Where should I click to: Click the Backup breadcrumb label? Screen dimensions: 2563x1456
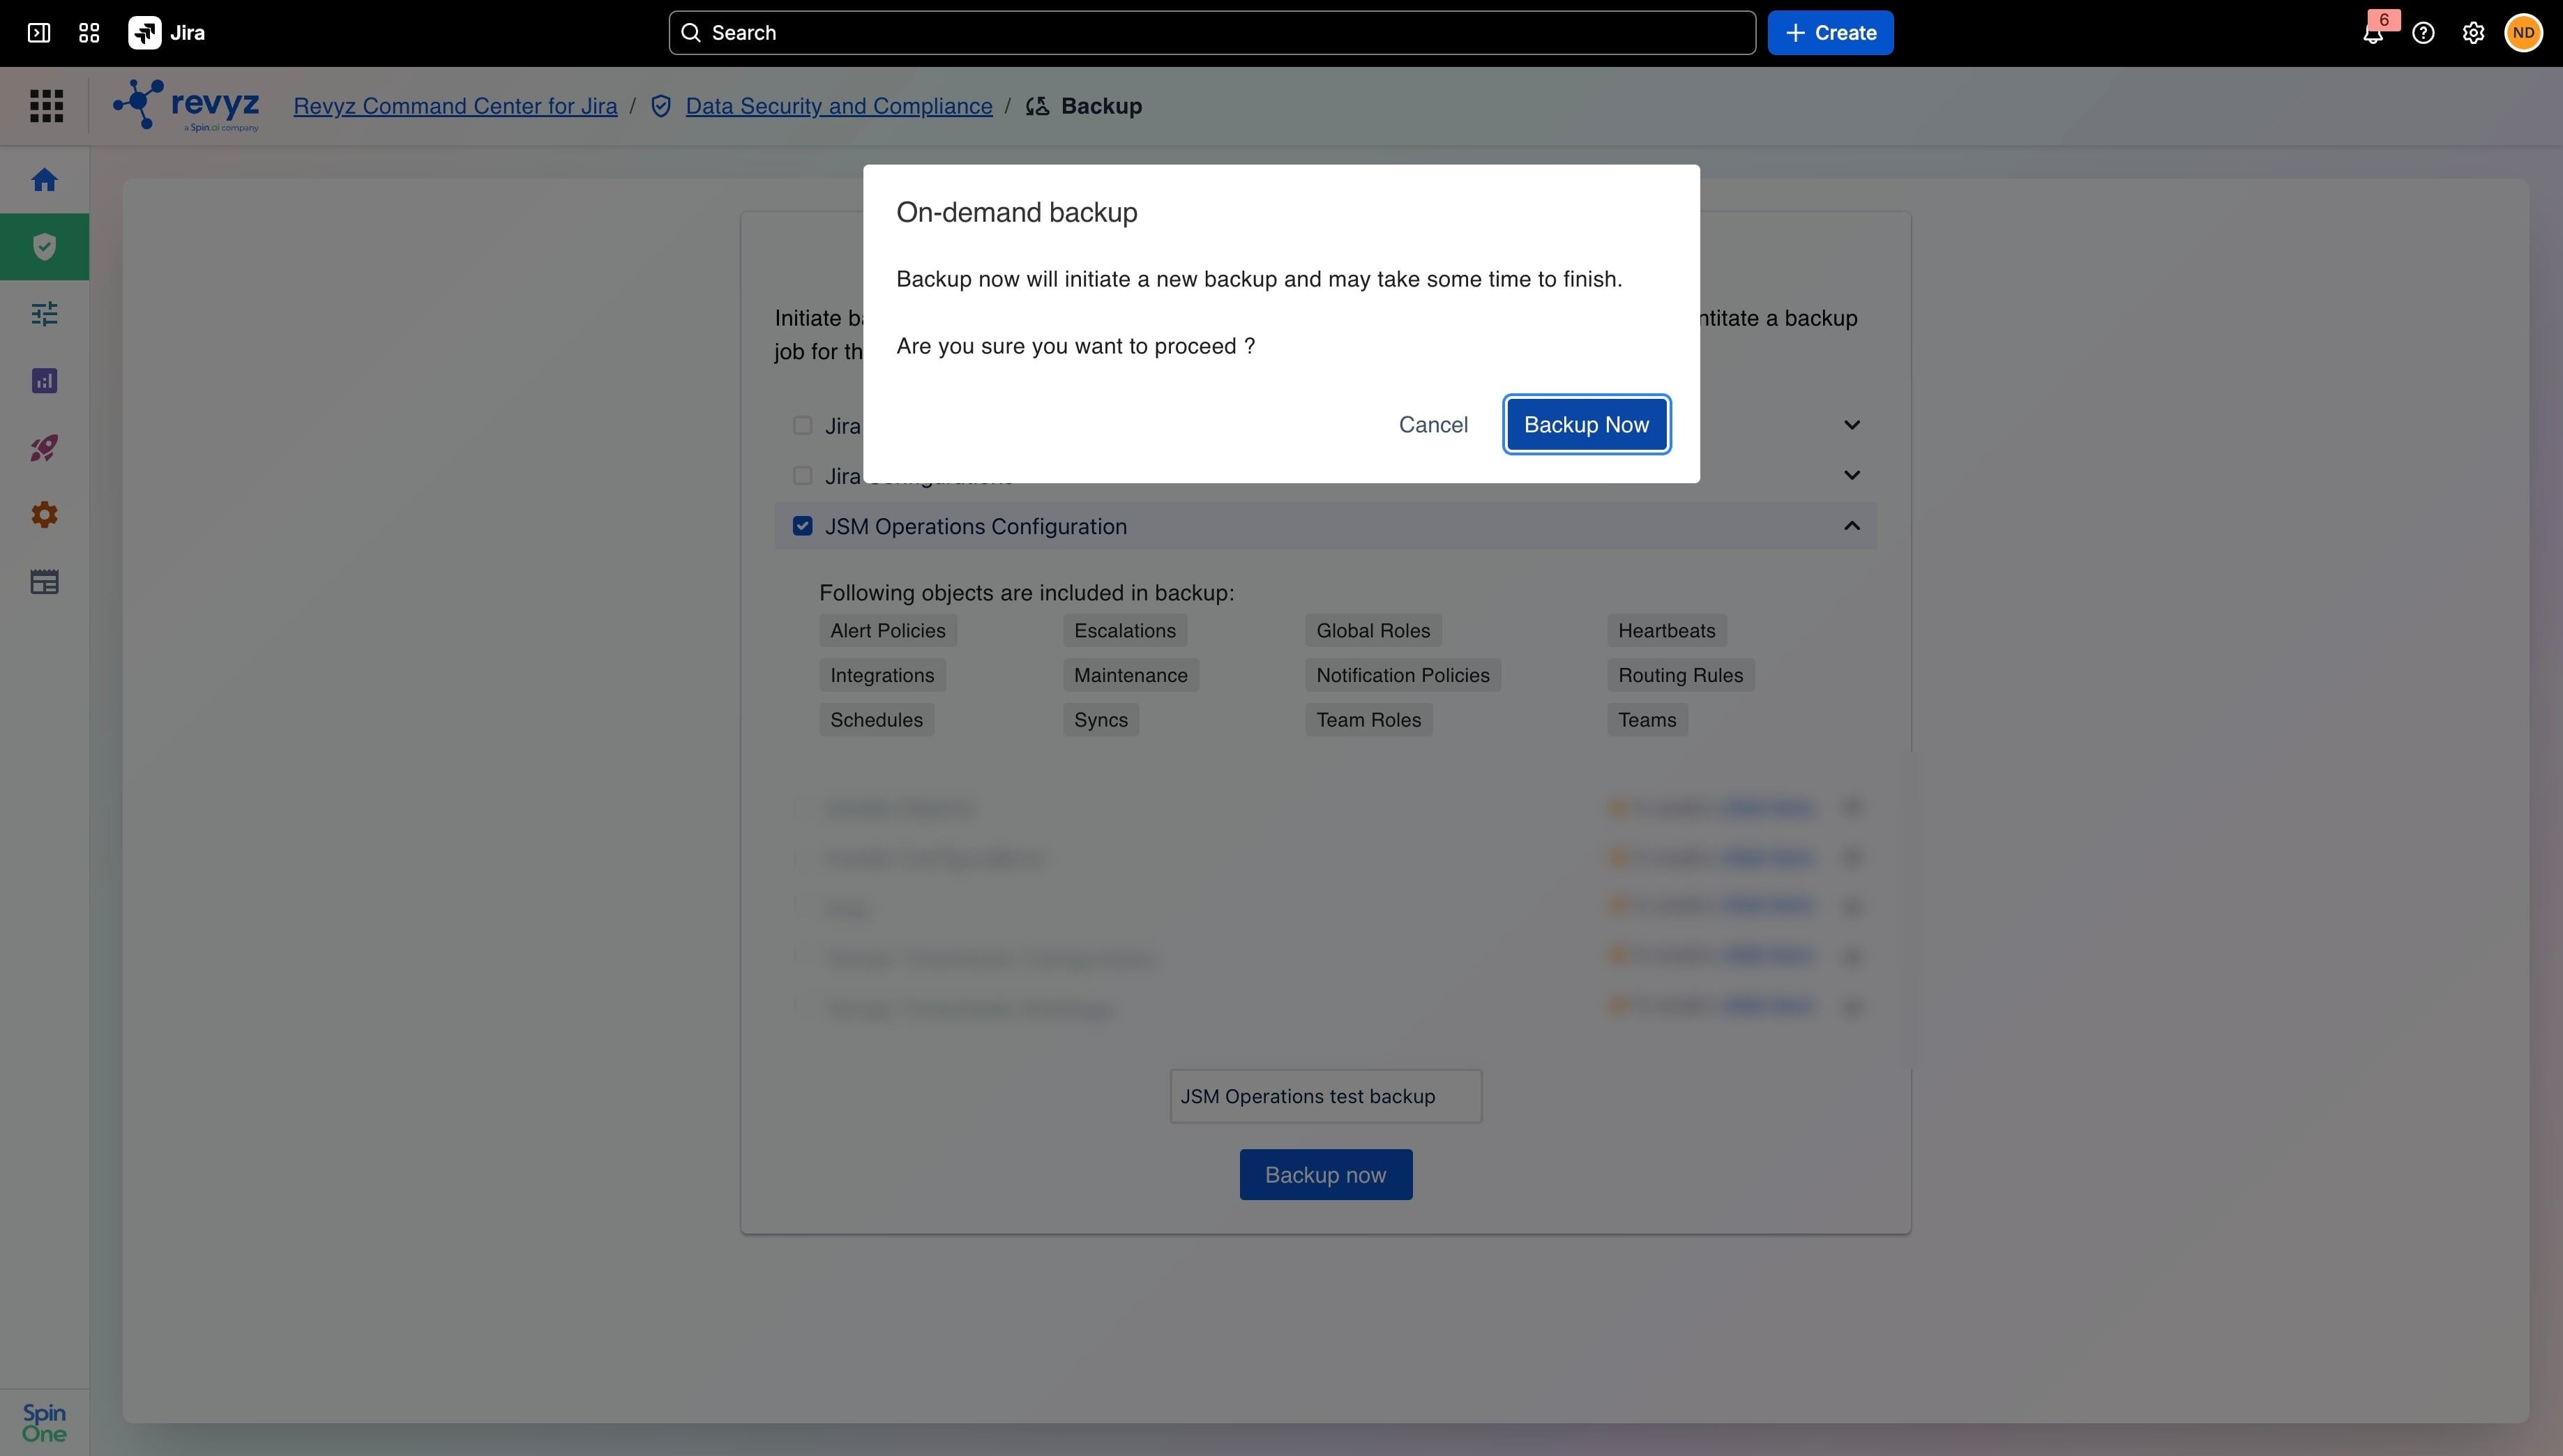1101,106
